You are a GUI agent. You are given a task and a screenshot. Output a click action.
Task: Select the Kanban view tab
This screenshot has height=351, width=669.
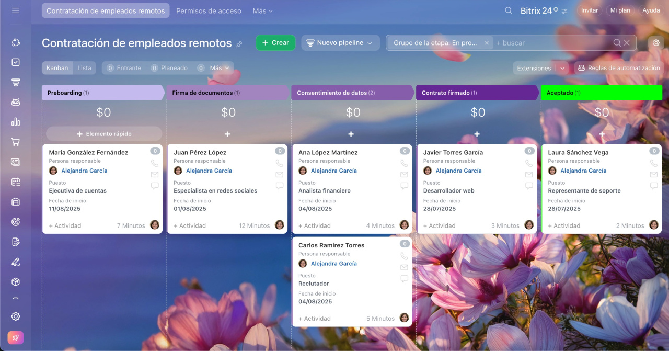[x=57, y=68]
